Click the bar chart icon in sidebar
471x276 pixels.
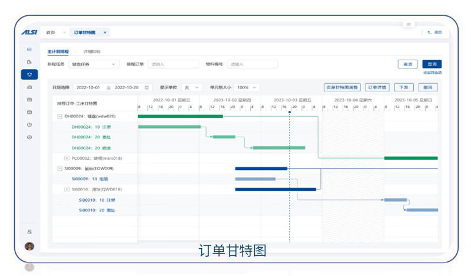29,87
